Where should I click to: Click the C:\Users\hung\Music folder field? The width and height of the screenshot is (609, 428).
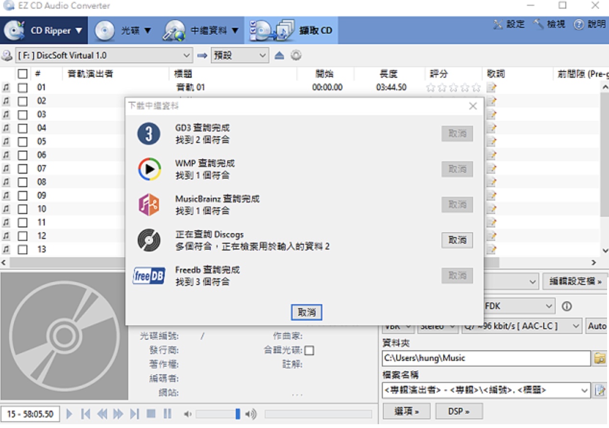tap(487, 358)
